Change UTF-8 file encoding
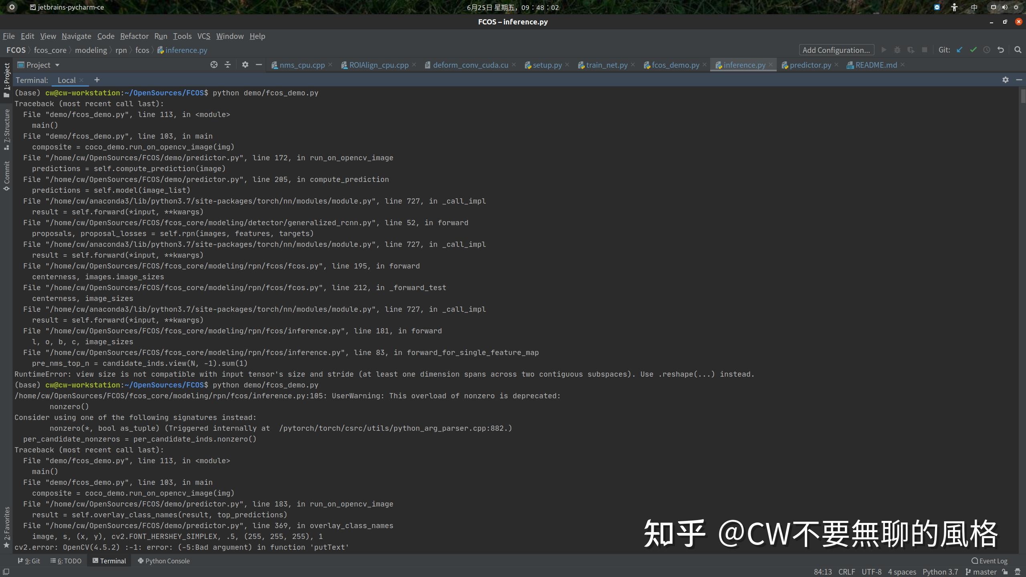The height and width of the screenshot is (577, 1026). [871, 572]
